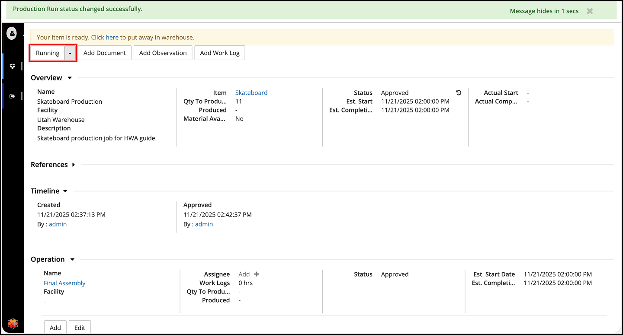Image resolution: width=623 pixels, height=335 pixels.
Task: Click the hexagon logo at sidebar bottom
Action: coord(13,323)
